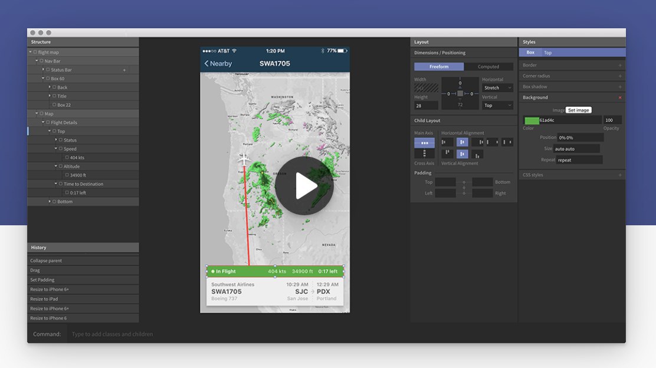Click the 61ad4c hex color field
The height and width of the screenshot is (368, 656).
pos(570,120)
